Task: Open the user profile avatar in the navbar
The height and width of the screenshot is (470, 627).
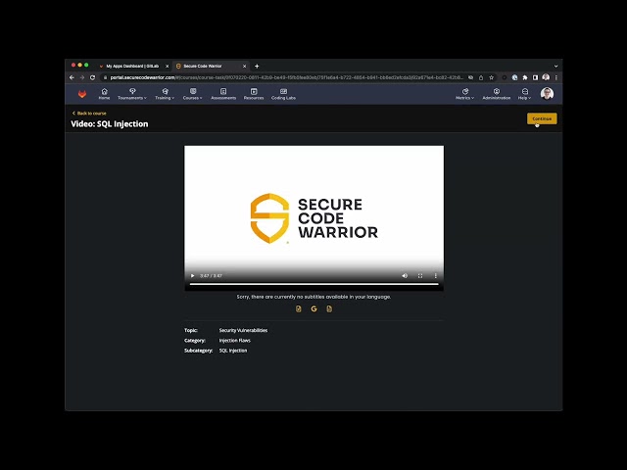Action: click(547, 94)
